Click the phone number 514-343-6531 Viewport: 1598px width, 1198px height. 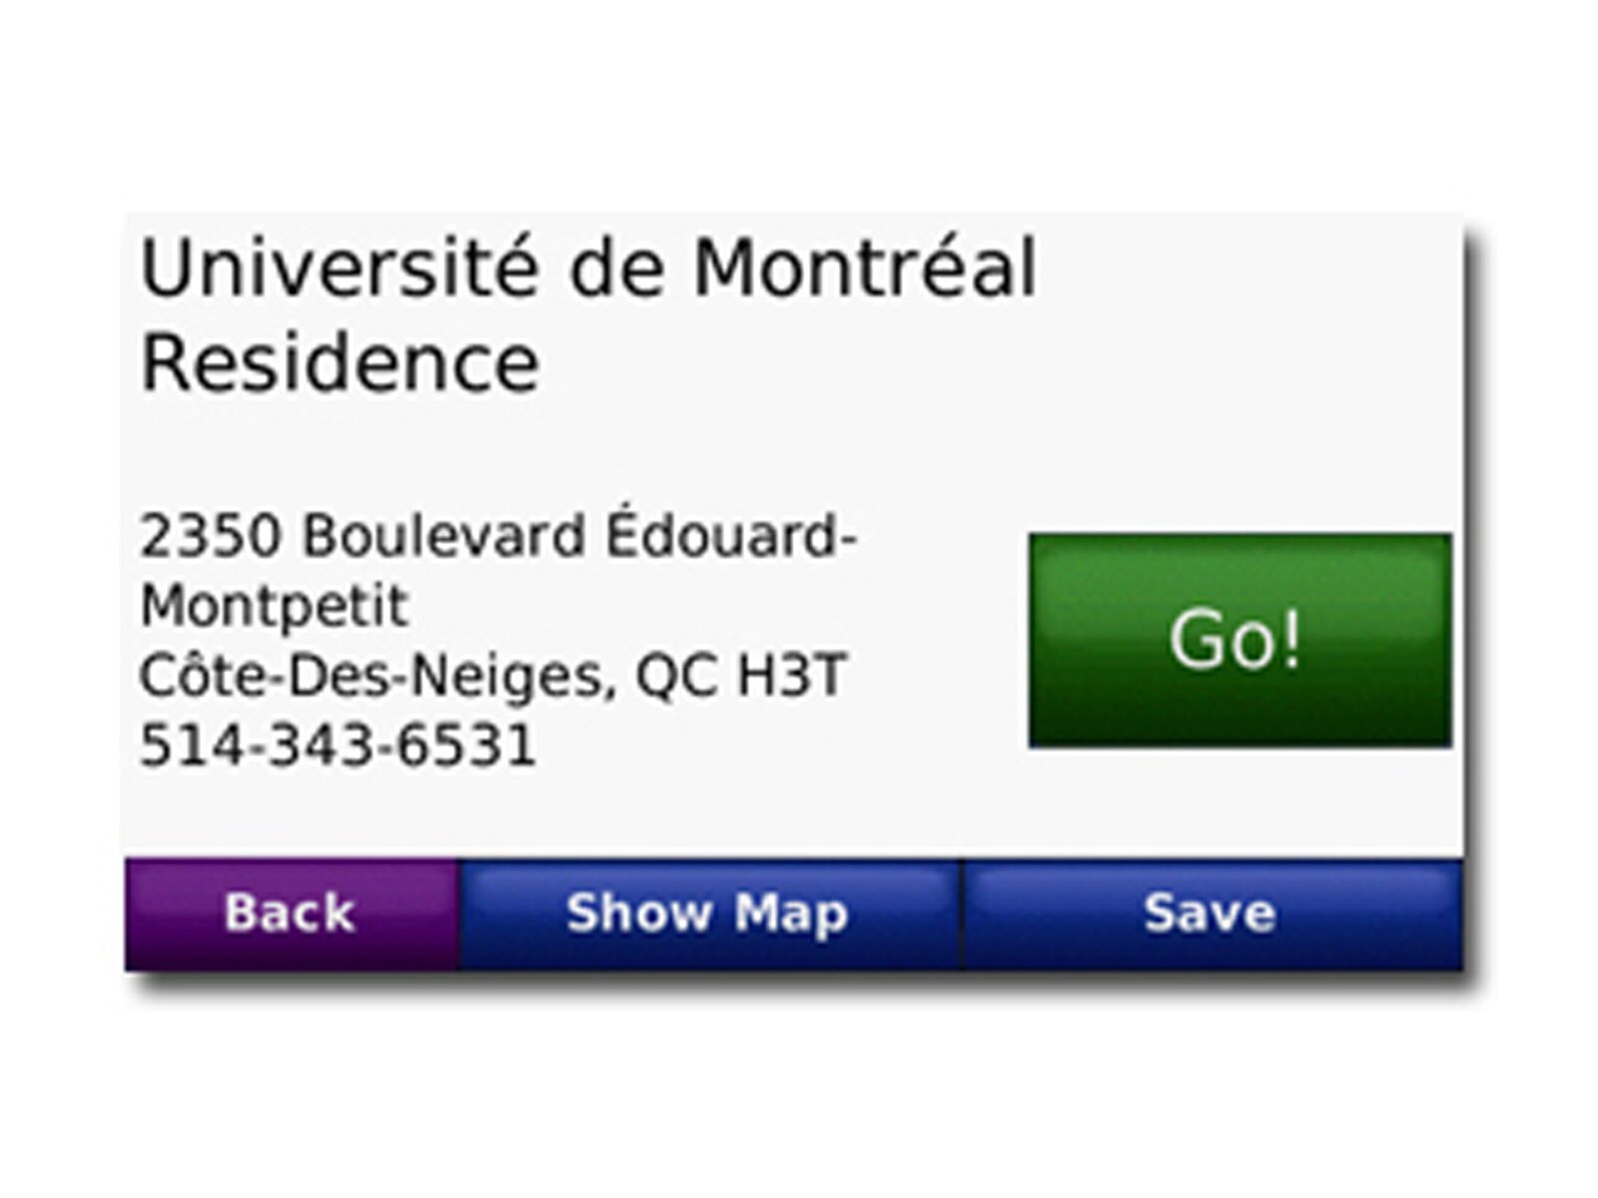(338, 746)
